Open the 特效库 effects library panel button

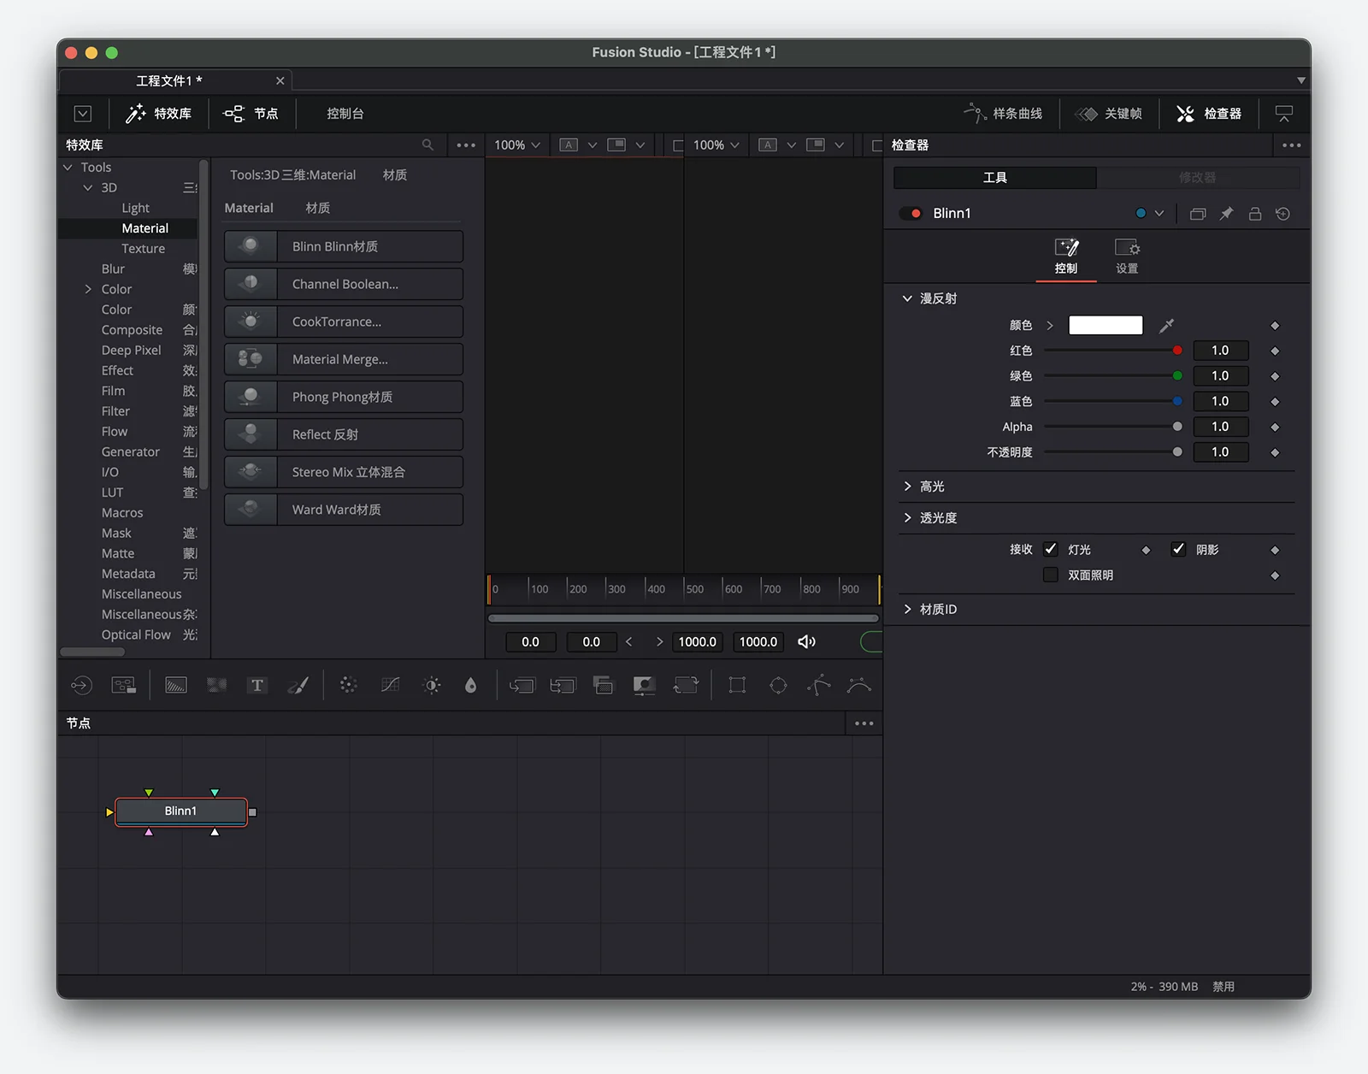159,114
